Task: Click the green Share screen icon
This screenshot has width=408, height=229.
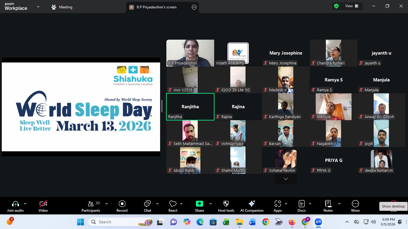Action: (199, 204)
